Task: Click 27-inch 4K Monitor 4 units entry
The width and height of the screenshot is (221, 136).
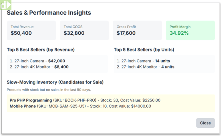Action: tap(145, 67)
